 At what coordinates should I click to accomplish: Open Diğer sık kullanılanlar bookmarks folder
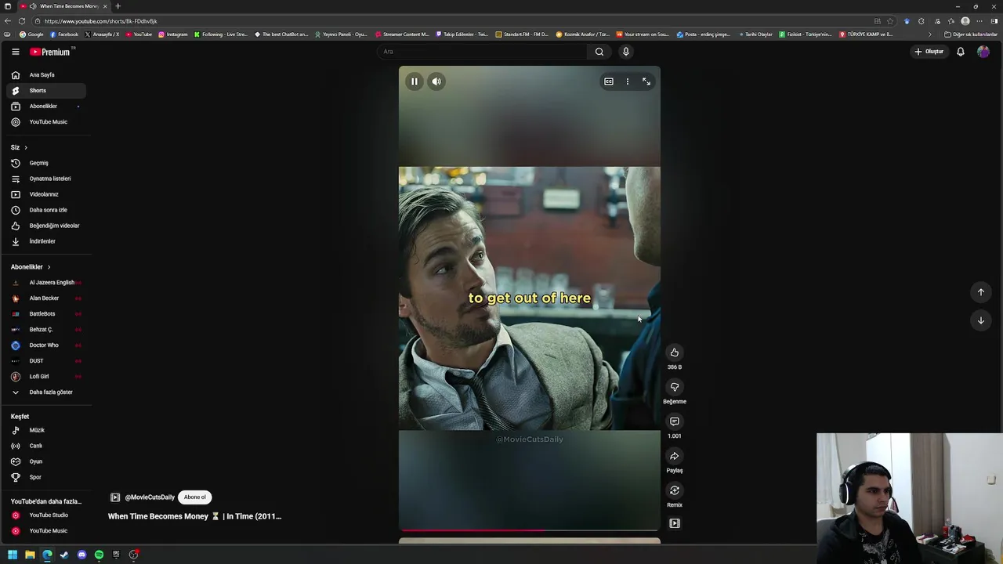click(x=971, y=34)
